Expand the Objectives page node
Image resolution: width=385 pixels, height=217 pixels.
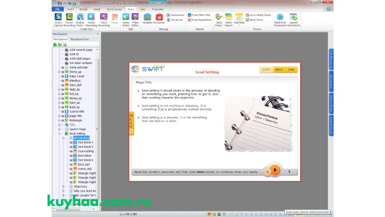63,187
